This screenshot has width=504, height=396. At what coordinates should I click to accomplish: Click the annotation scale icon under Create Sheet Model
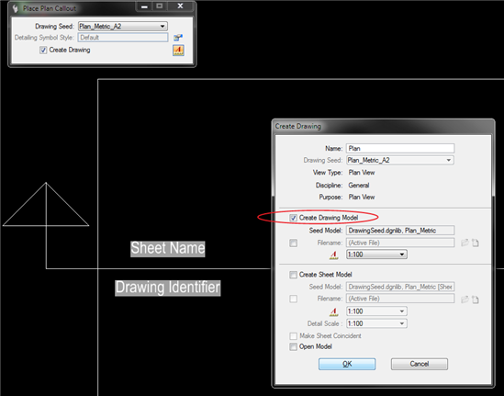334,311
